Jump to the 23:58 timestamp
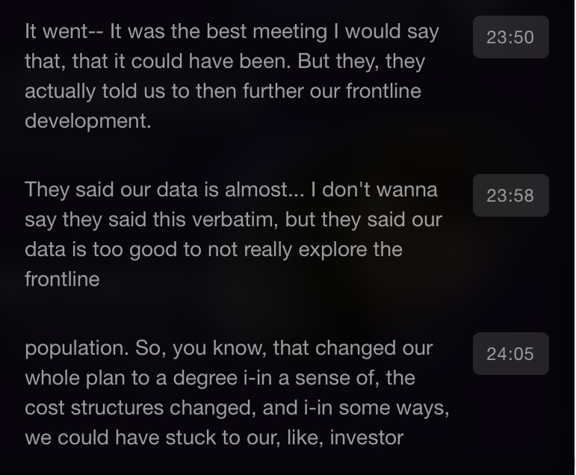This screenshot has width=576, height=475. click(510, 195)
